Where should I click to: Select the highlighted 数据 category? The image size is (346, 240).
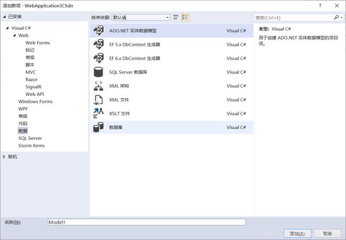23,131
